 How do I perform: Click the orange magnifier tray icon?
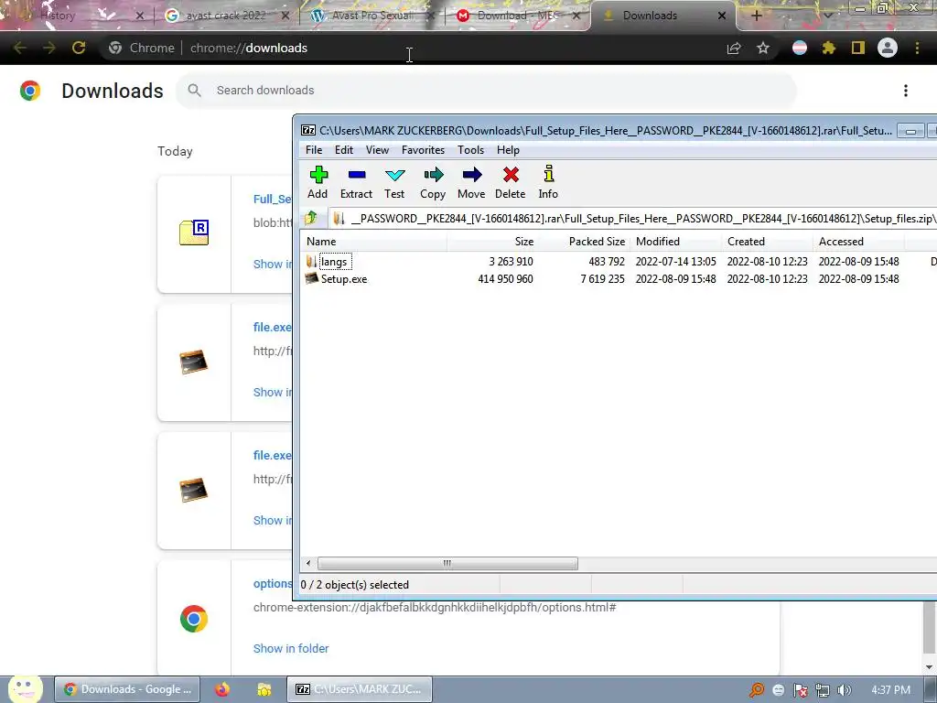[x=757, y=690]
